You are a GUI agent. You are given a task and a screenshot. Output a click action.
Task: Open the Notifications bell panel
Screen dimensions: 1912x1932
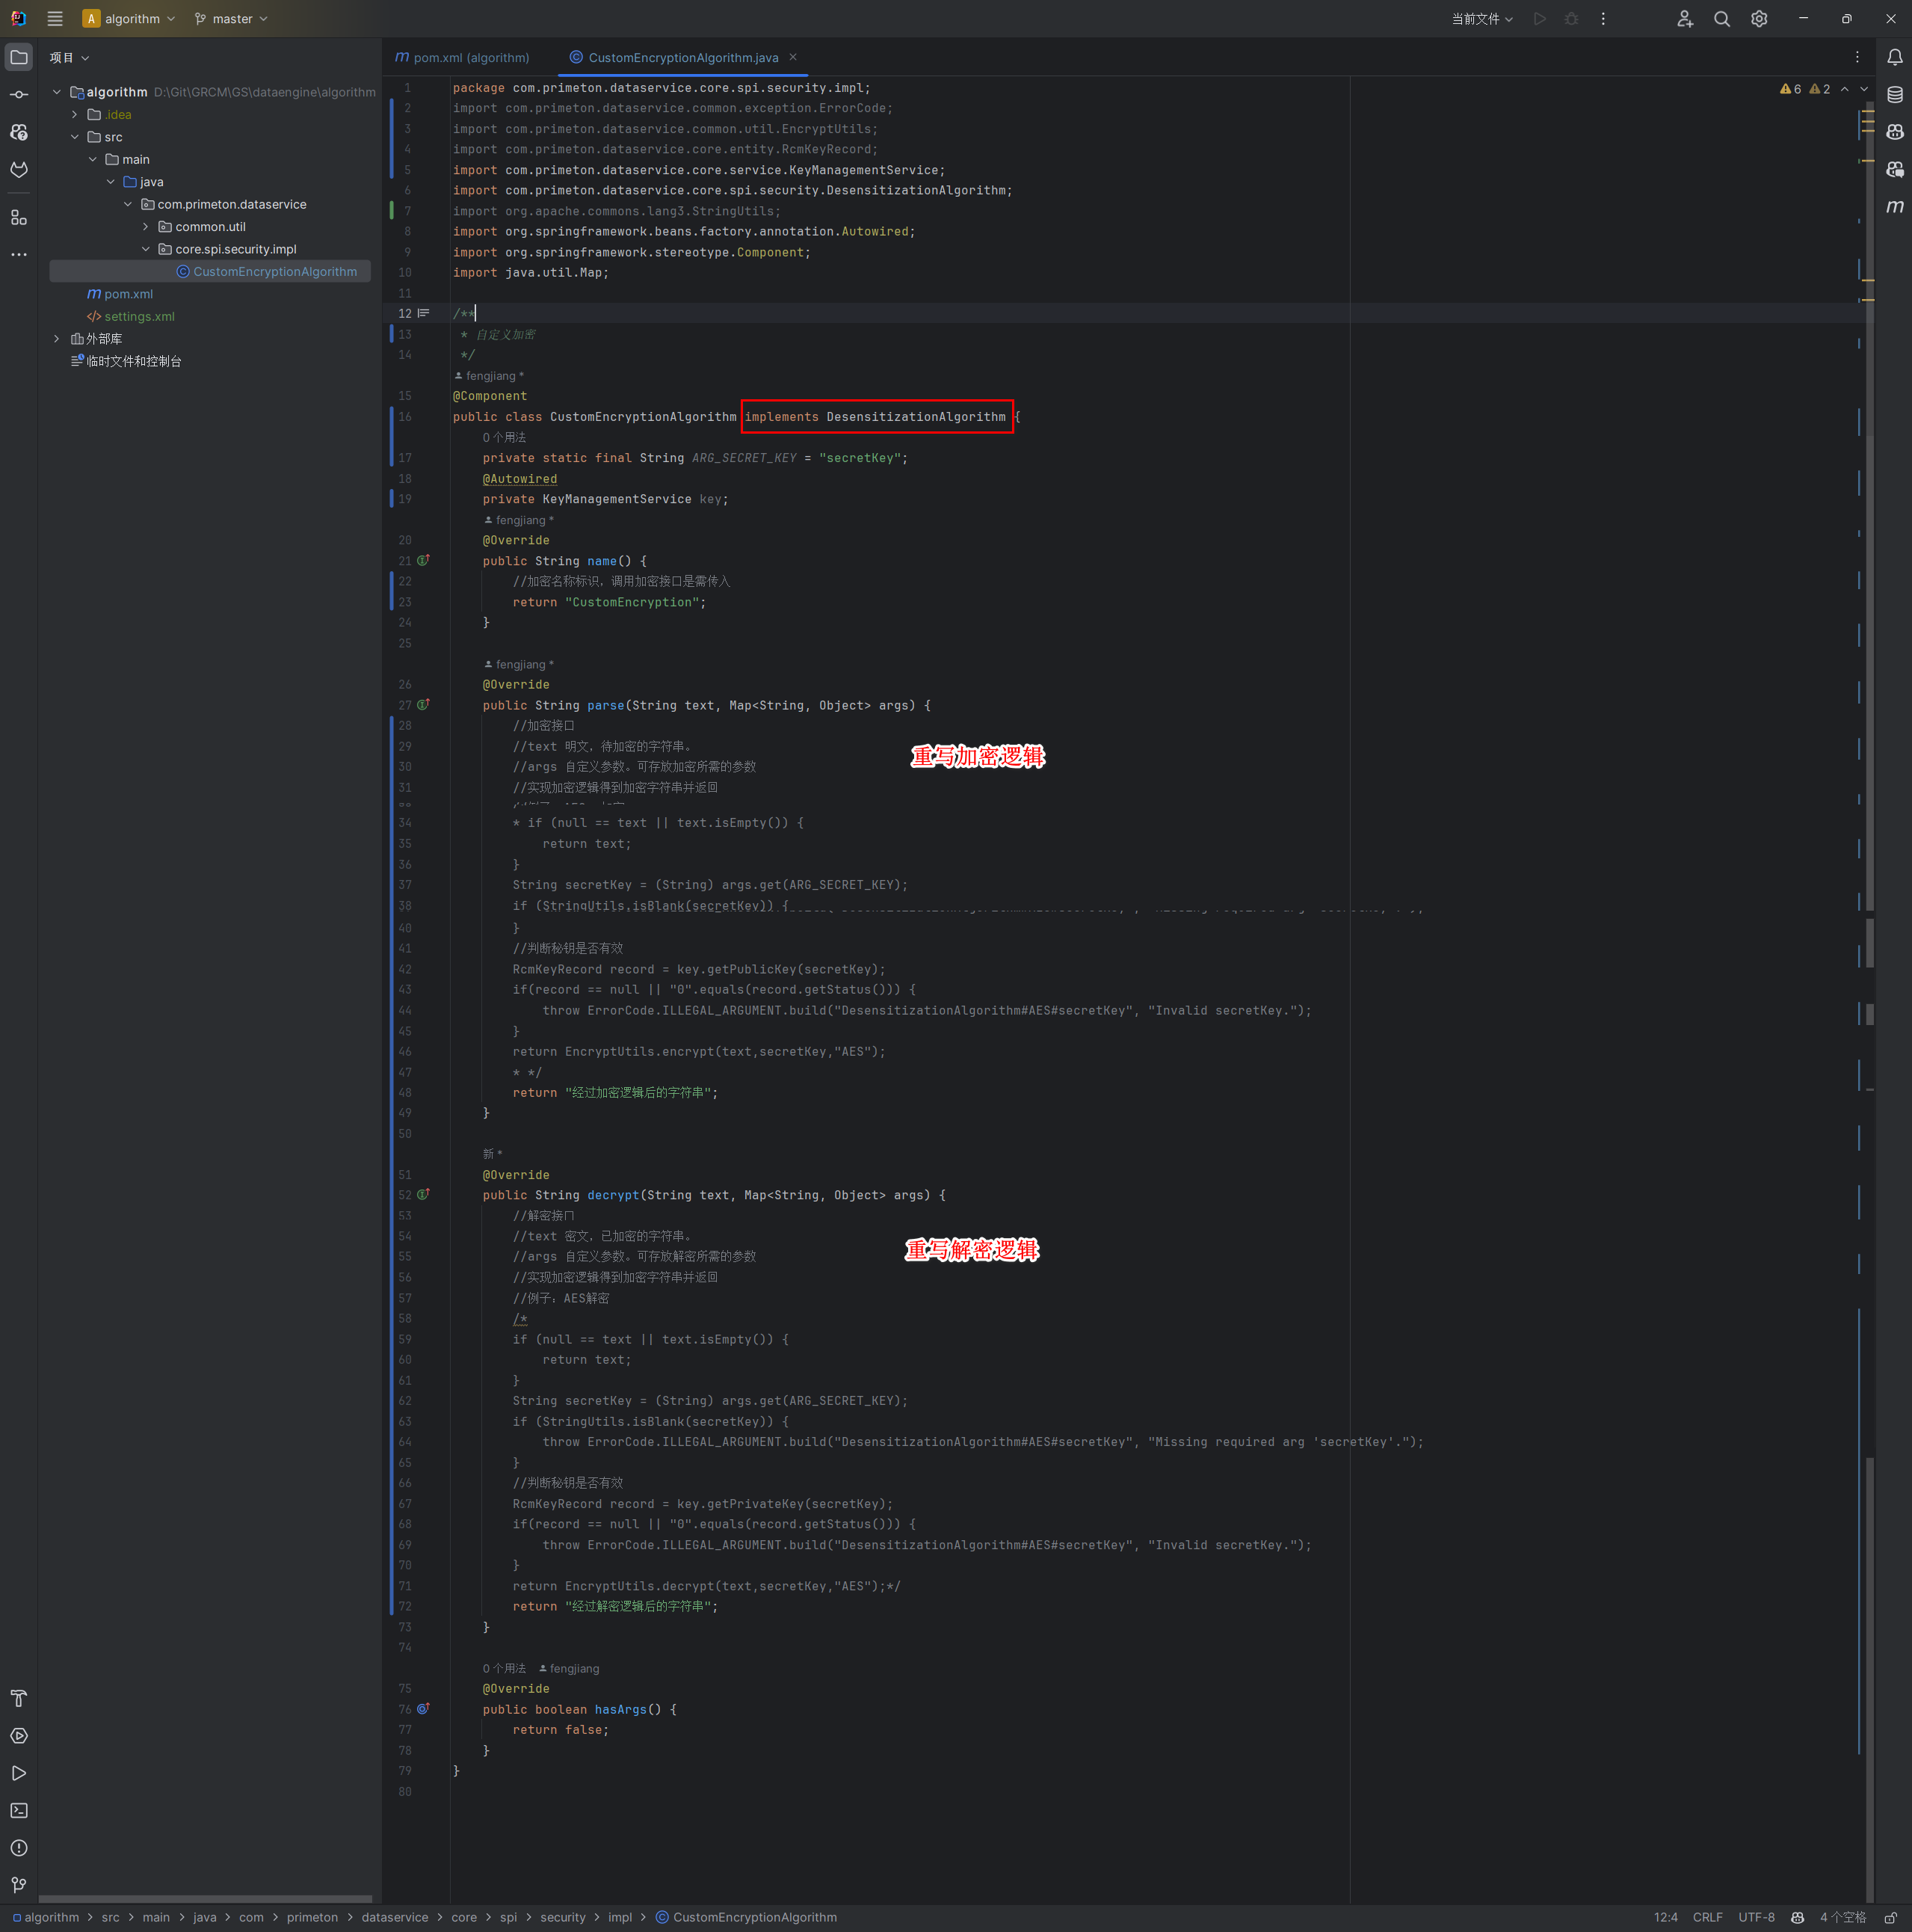1894,57
